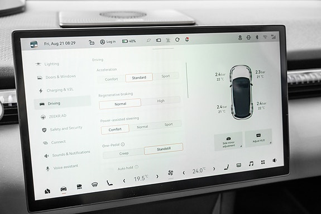This screenshot has height=214, width=321.
Task: Tap the 40% battery indicator
Action: tap(129, 41)
